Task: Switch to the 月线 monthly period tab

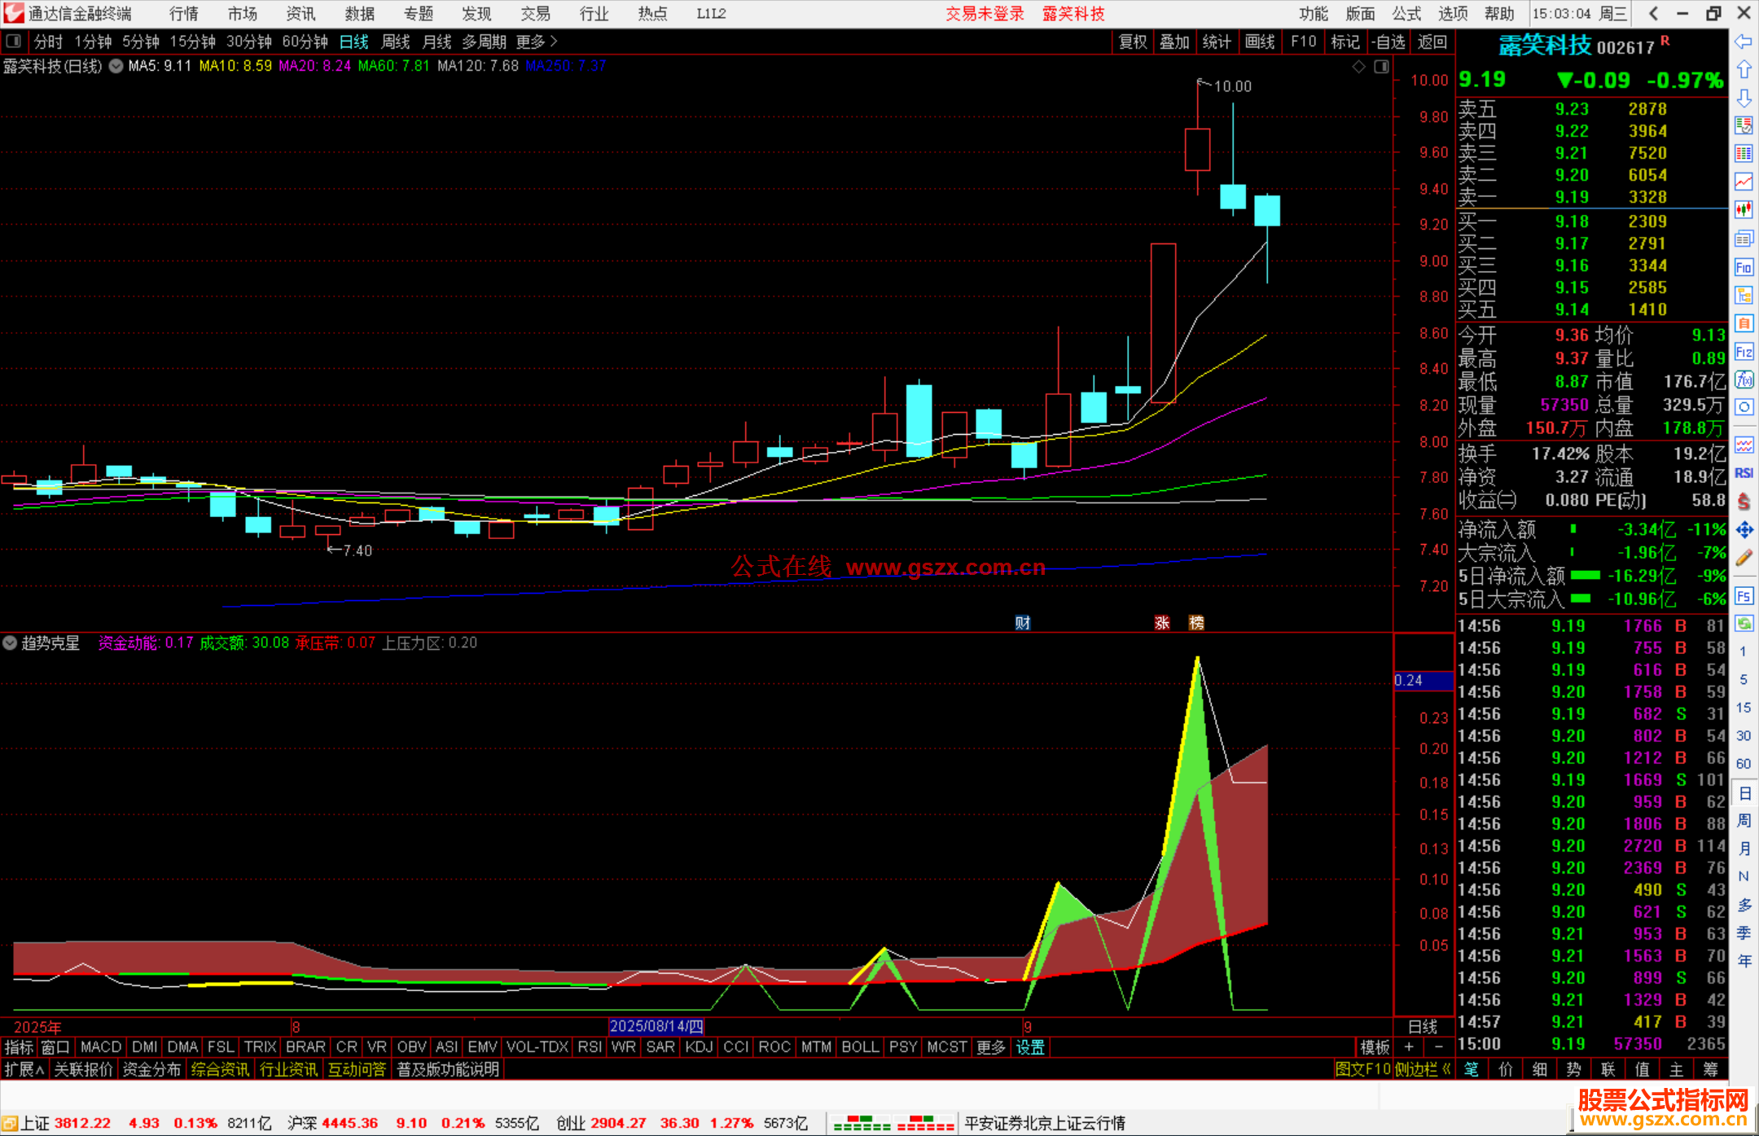Action: pyautogui.click(x=437, y=42)
